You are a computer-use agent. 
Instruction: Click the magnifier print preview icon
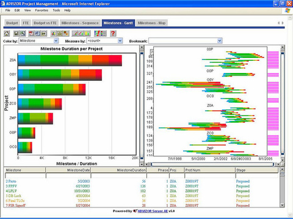point(23,33)
